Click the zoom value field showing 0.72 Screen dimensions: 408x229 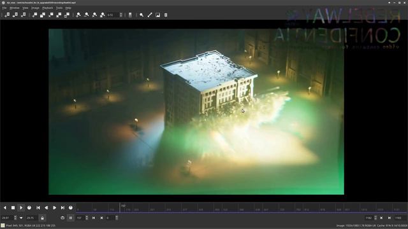[x=113, y=15]
